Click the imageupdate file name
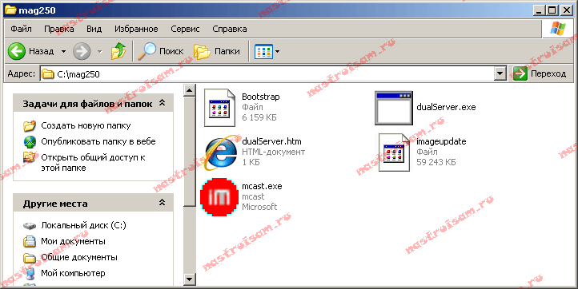 [441, 141]
